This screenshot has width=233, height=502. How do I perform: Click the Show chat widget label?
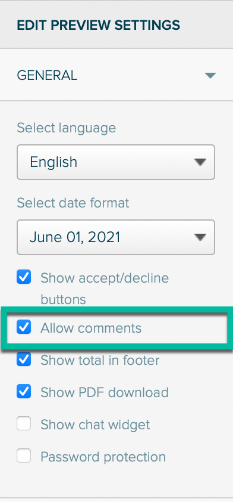(x=95, y=425)
